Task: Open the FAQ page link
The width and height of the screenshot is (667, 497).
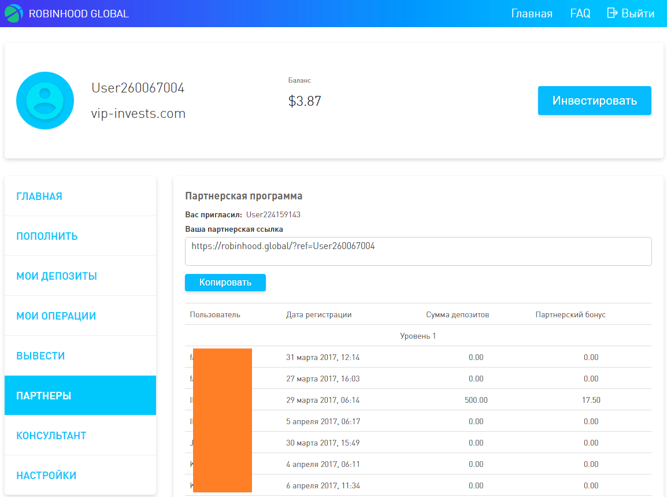Action: [x=580, y=13]
